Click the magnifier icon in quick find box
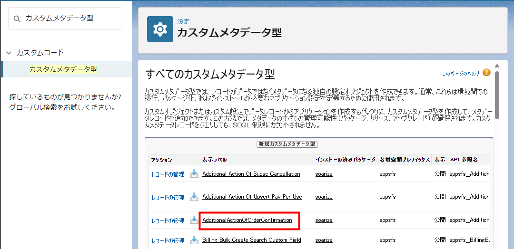 (17, 19)
